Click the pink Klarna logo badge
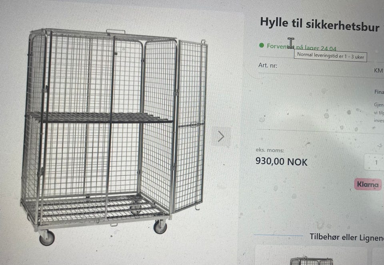The width and height of the screenshot is (384, 265). click(368, 185)
